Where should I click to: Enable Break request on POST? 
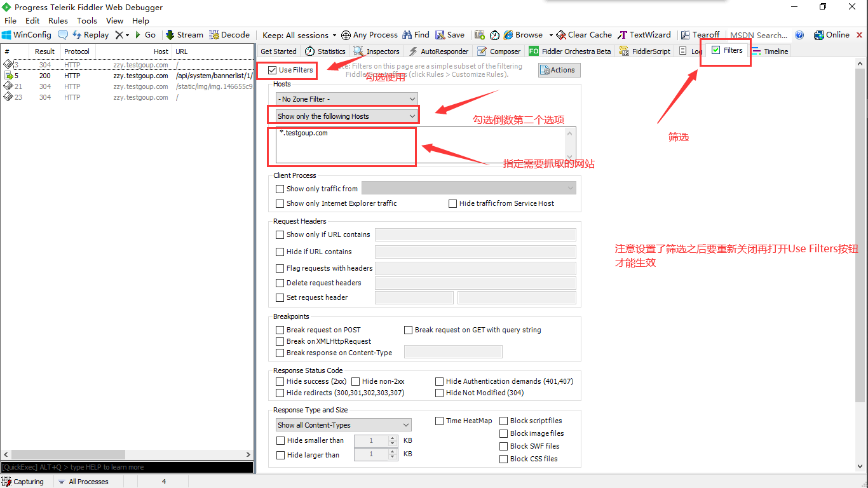280,330
